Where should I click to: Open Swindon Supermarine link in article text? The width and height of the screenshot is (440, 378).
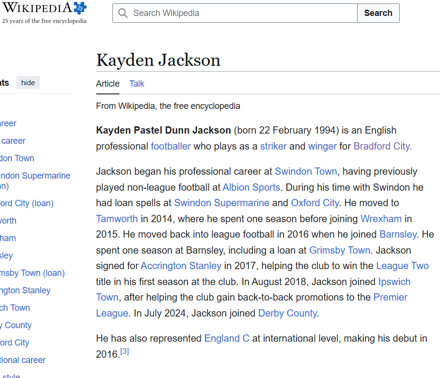pyautogui.click(x=221, y=203)
